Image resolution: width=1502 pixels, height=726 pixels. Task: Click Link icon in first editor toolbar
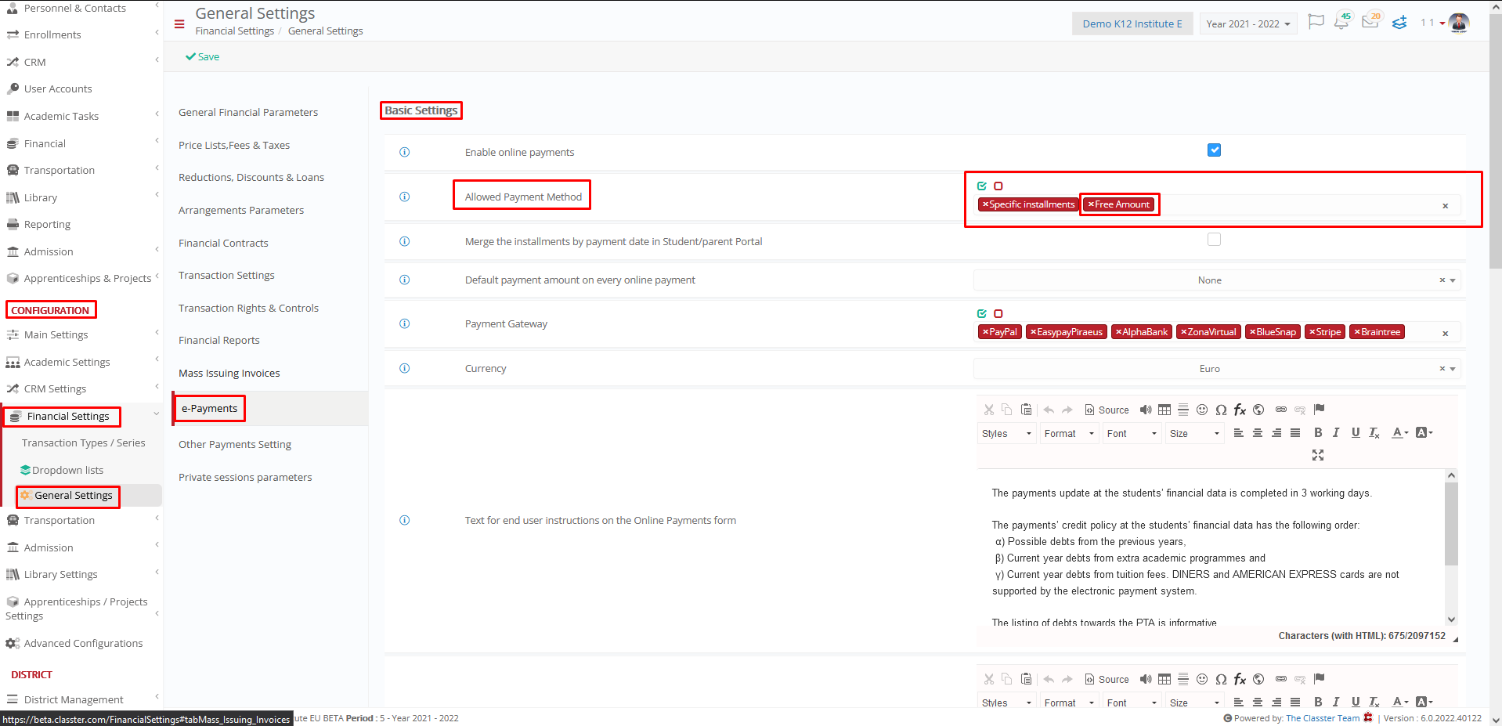point(1281,410)
